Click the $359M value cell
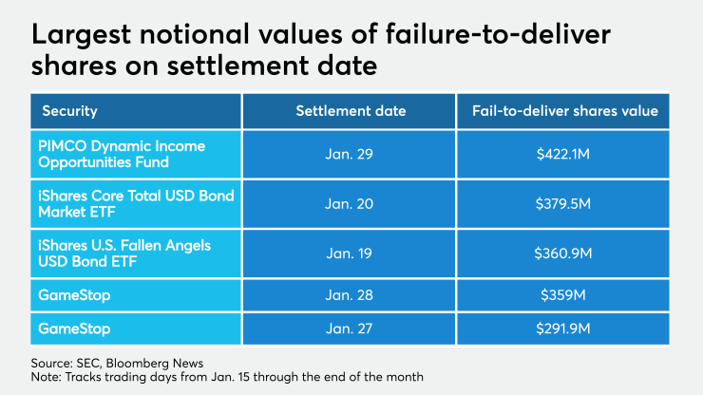 point(564,295)
